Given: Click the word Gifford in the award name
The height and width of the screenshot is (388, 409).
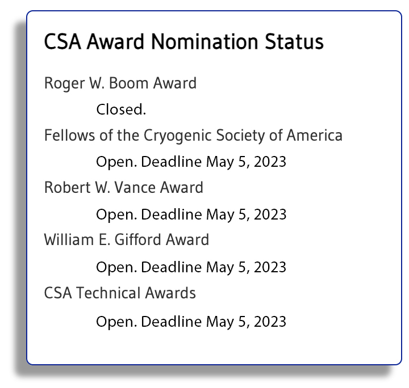Looking at the screenshot, I should pos(138,239).
